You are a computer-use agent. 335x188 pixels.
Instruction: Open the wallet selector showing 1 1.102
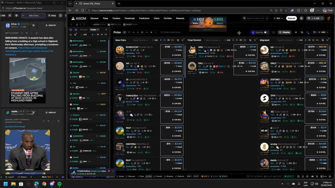[321, 32]
